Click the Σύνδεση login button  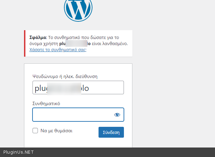coord(111,132)
